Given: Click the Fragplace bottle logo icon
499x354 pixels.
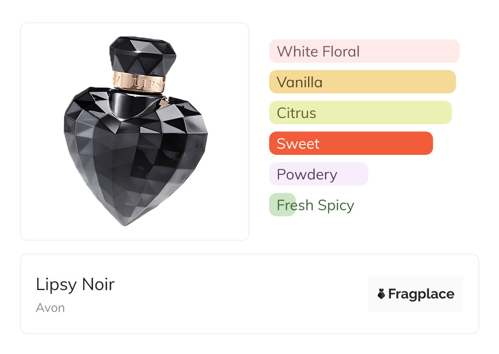Looking at the screenshot, I should [381, 294].
